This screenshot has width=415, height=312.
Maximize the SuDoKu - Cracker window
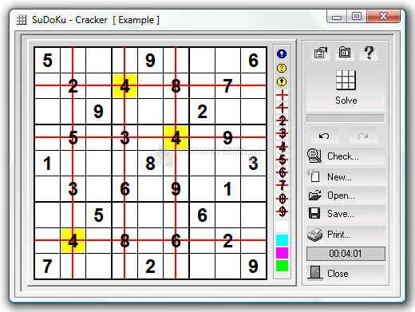tap(357, 17)
